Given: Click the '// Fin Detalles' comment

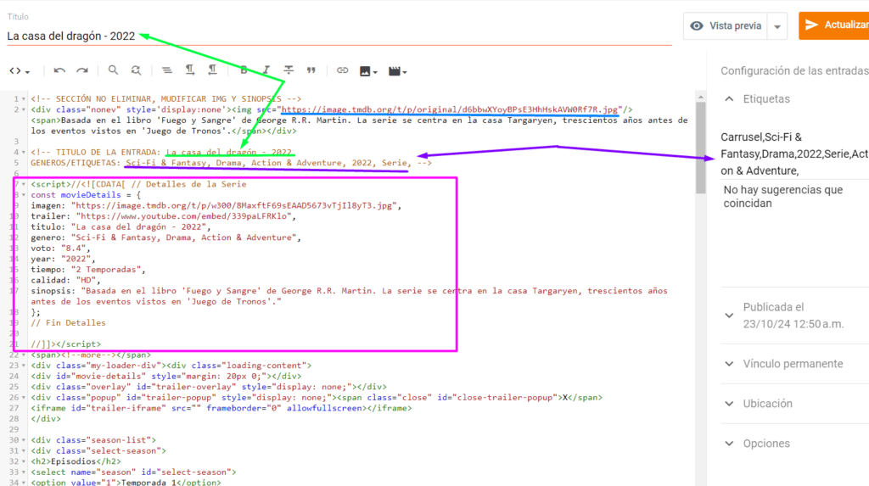Looking at the screenshot, I should click(68, 323).
